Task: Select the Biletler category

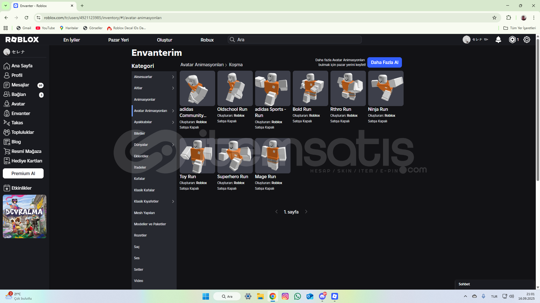Action: pos(154,134)
